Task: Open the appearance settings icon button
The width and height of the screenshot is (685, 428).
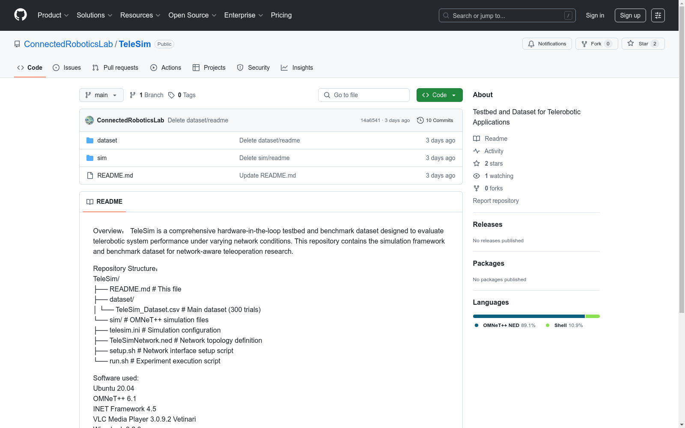Action: click(658, 15)
